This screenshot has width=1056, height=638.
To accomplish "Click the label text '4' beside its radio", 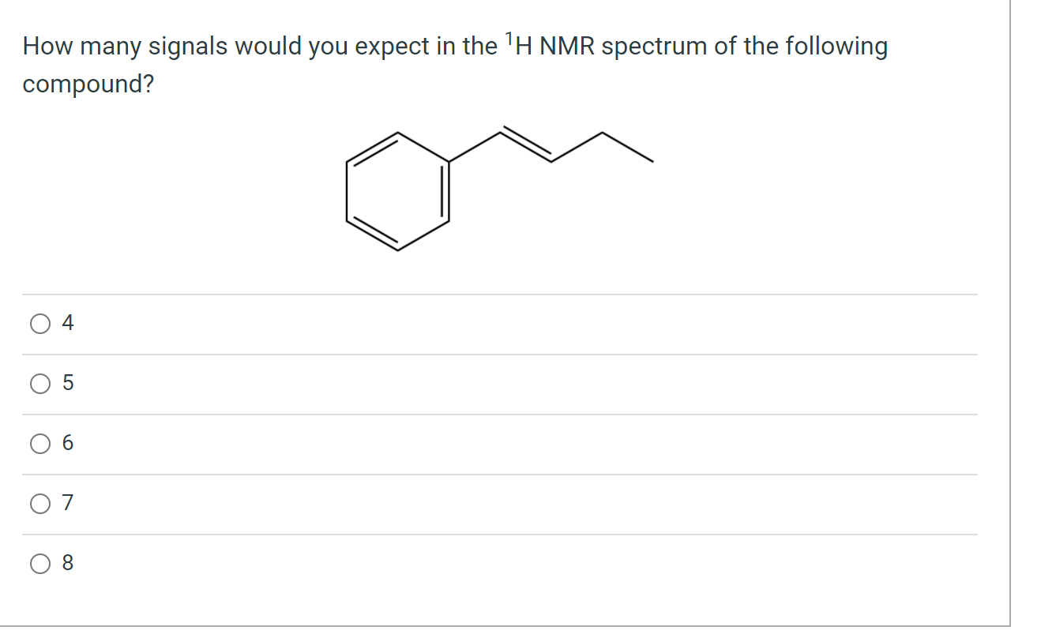I will click(68, 323).
